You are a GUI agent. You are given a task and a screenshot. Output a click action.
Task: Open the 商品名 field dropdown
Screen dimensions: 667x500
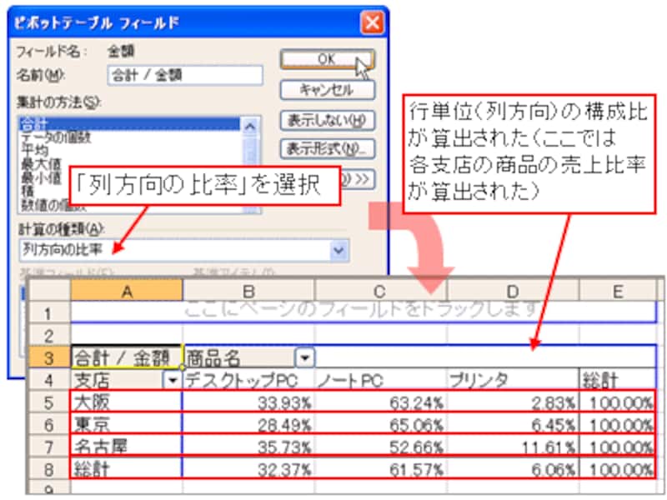[x=304, y=357]
